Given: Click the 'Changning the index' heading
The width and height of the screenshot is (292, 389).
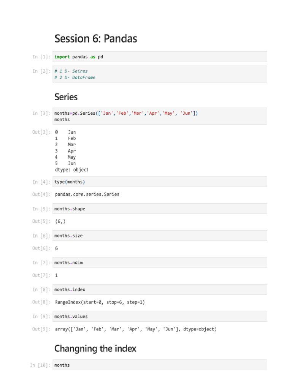Looking at the screenshot, I should pyautogui.click(x=95, y=348).
